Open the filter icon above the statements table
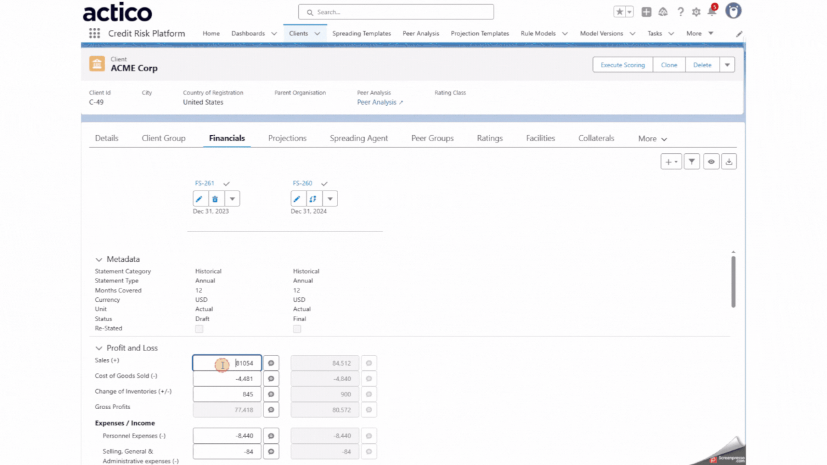This screenshot has width=827, height=465. (691, 161)
